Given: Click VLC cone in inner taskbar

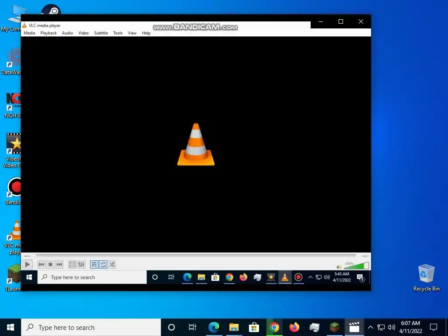Looking at the screenshot, I should tap(284, 277).
